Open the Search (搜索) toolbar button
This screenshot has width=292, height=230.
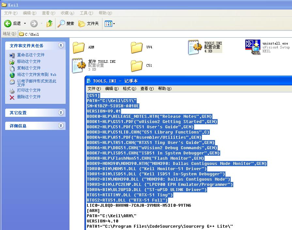66,24
